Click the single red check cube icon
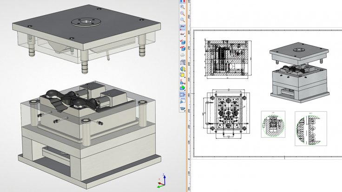 click(183, 42)
